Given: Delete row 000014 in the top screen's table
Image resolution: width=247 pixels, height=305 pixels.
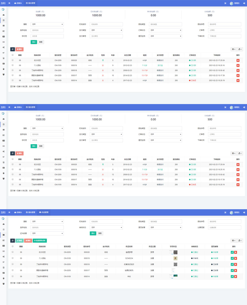Looking at the screenshot, I should [238, 81].
